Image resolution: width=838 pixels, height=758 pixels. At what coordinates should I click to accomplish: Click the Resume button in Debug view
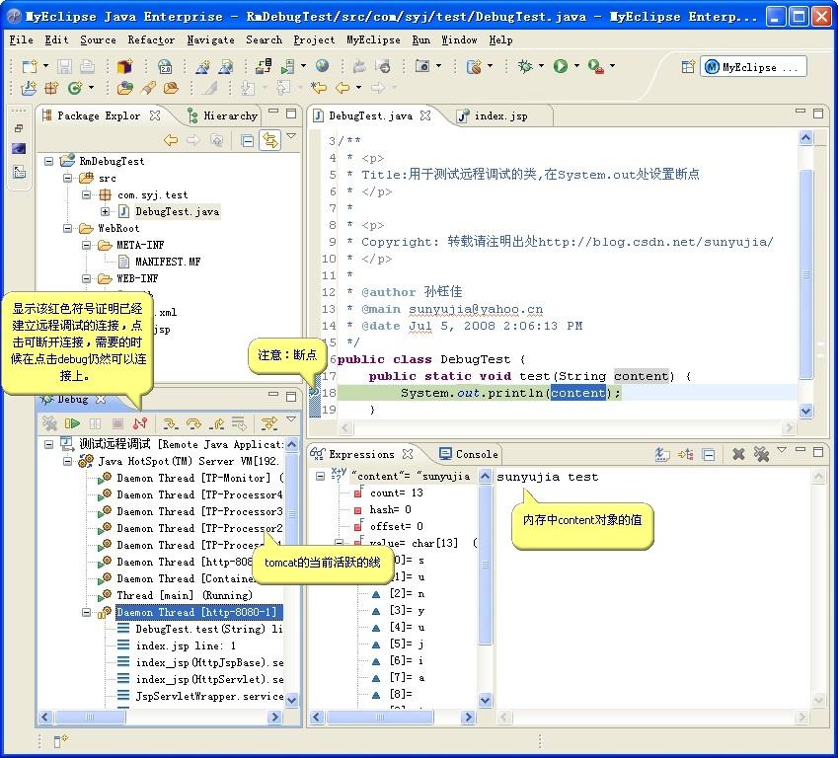pyautogui.click(x=72, y=423)
